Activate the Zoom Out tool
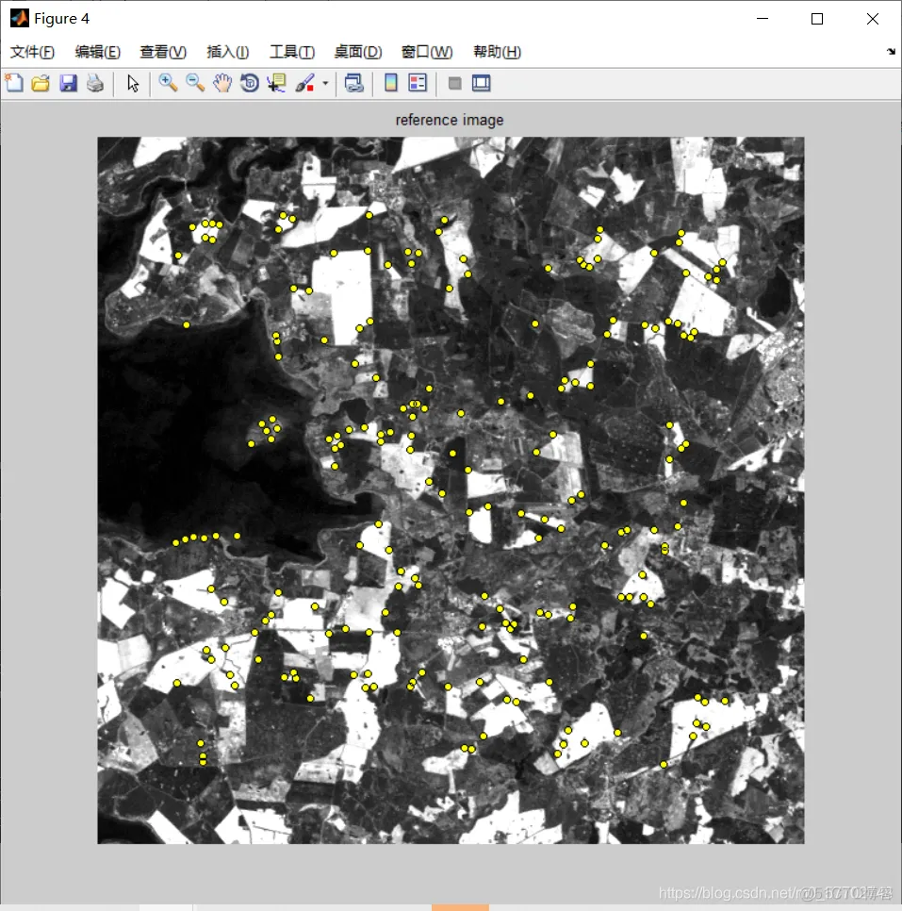The height and width of the screenshot is (911, 902). click(x=195, y=83)
